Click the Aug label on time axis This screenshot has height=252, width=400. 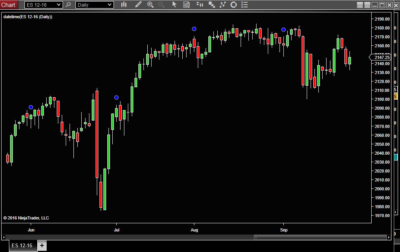coord(194,230)
